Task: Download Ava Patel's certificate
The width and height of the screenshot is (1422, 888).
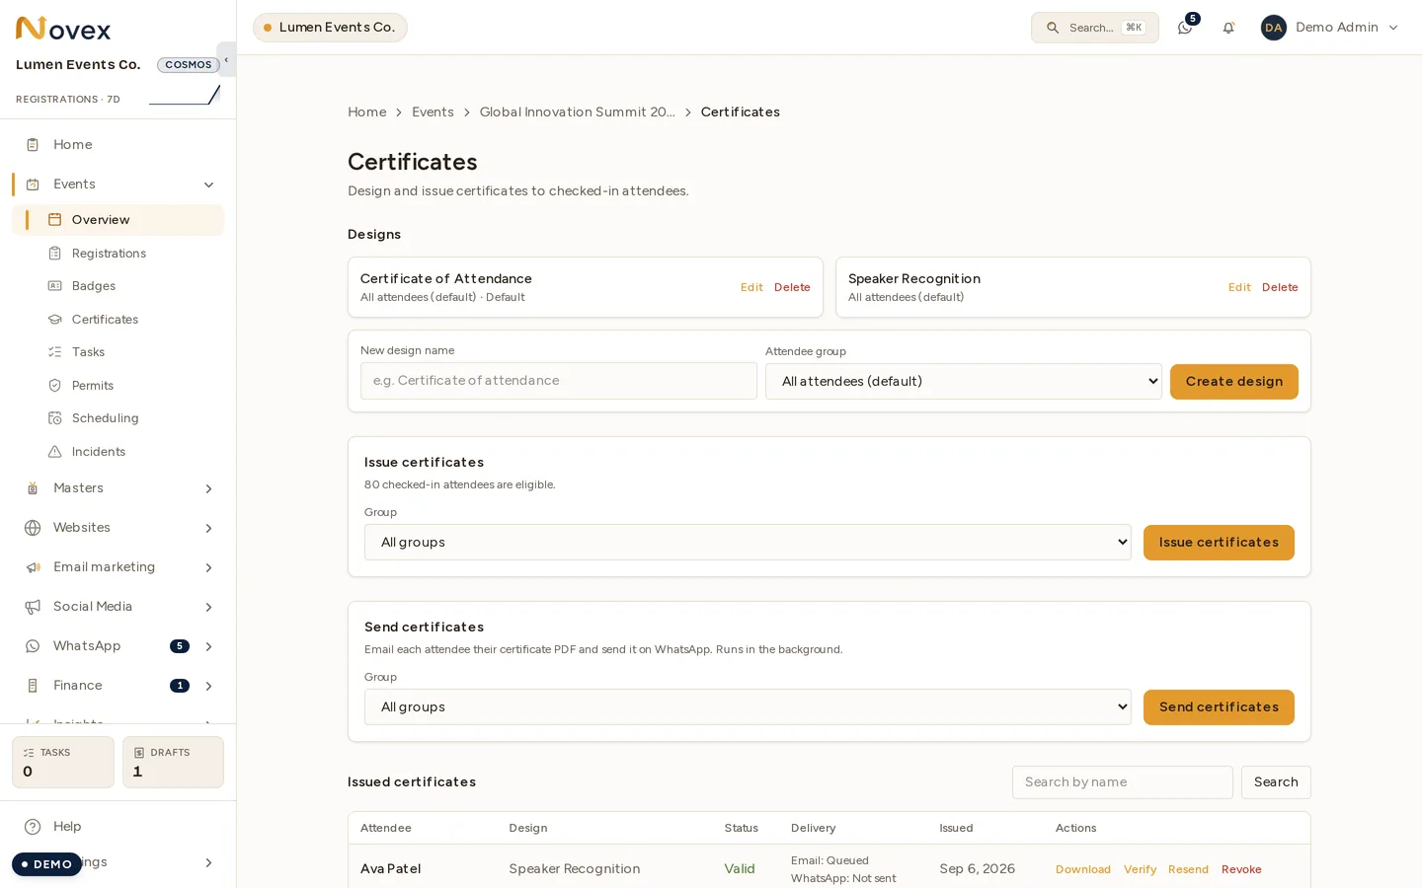Action: (1083, 869)
